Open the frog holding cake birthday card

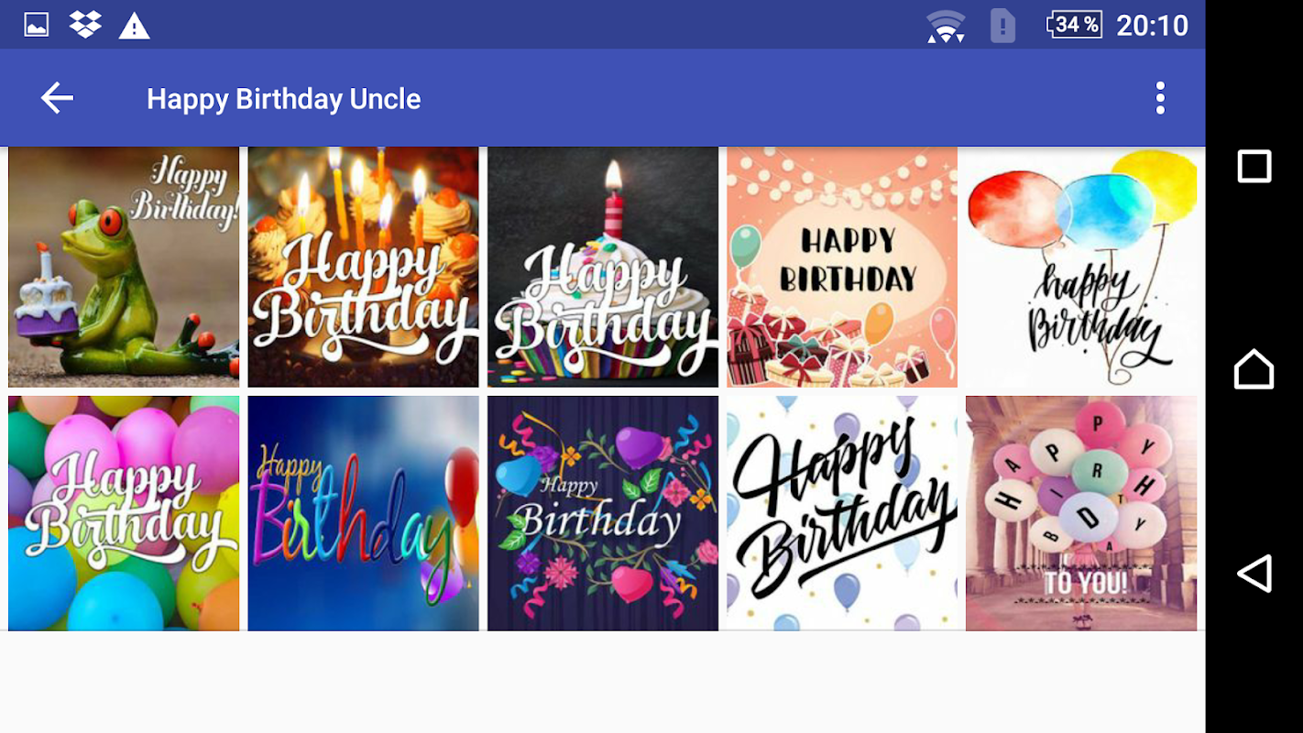tap(124, 267)
